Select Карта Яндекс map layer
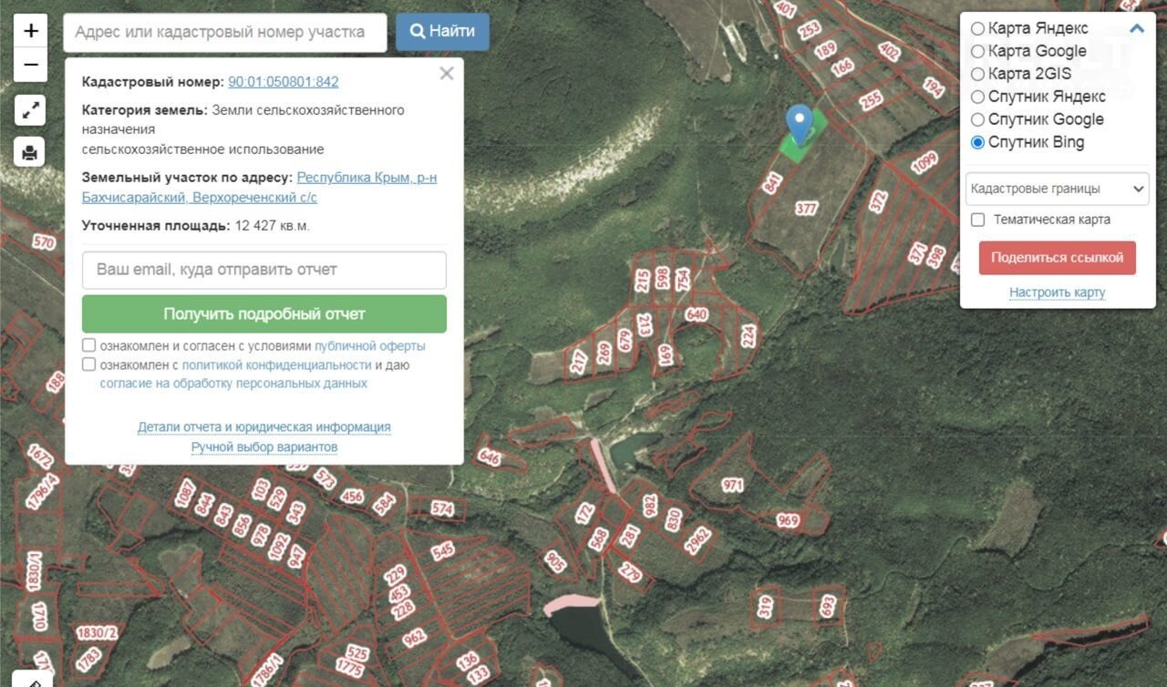The height and width of the screenshot is (687, 1167). pos(978,28)
